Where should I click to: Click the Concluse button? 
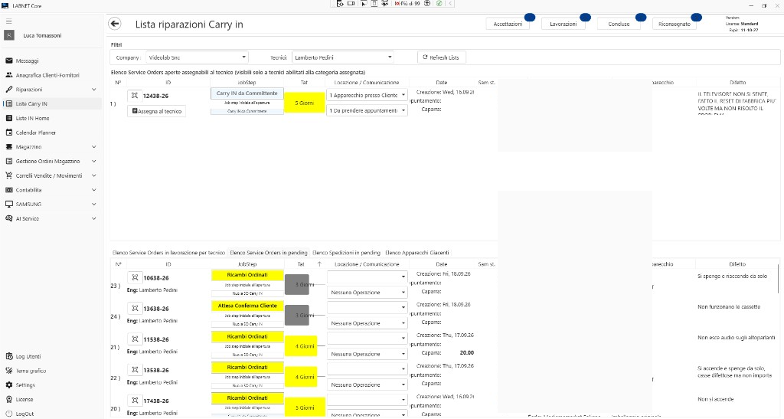619,24
